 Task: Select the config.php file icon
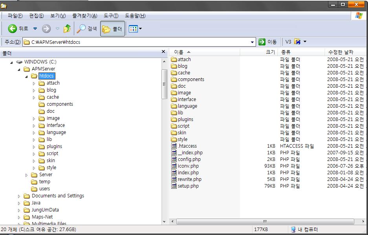click(174, 159)
